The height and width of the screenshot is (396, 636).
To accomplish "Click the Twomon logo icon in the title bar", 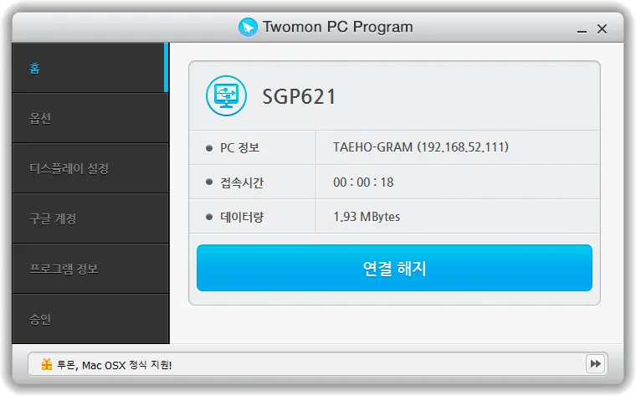I will [x=248, y=27].
